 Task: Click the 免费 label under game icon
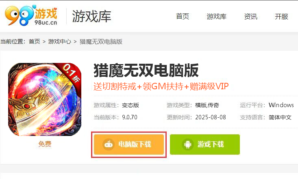point(45,144)
